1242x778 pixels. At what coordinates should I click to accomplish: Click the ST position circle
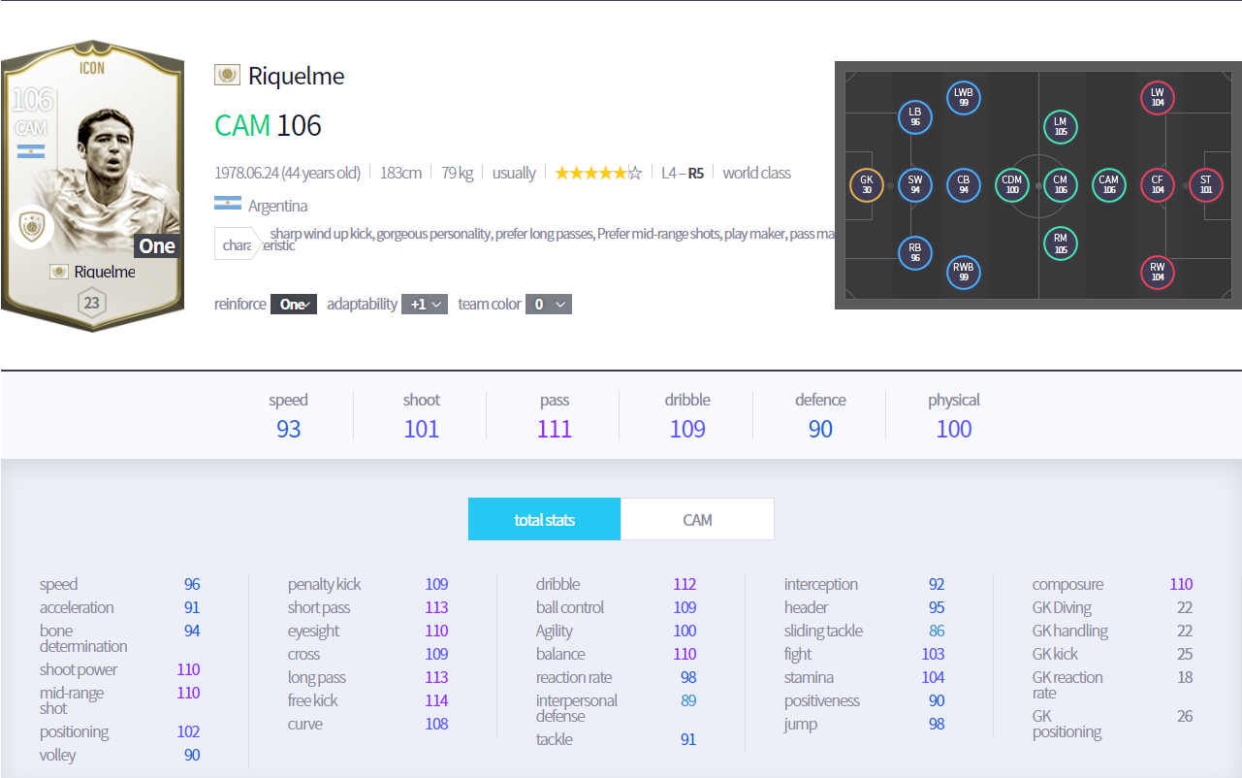coord(1205,184)
